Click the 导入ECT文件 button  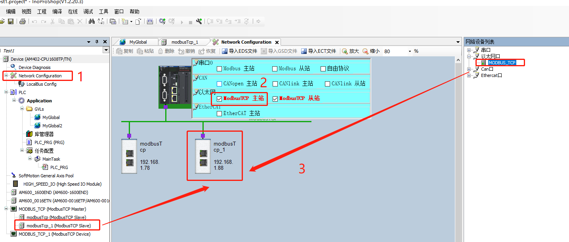[x=319, y=51]
